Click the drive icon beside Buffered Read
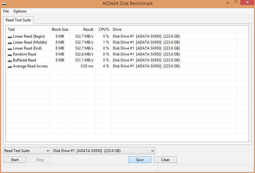Image resolution: width=255 pixels, height=173 pixels. pos(10,61)
